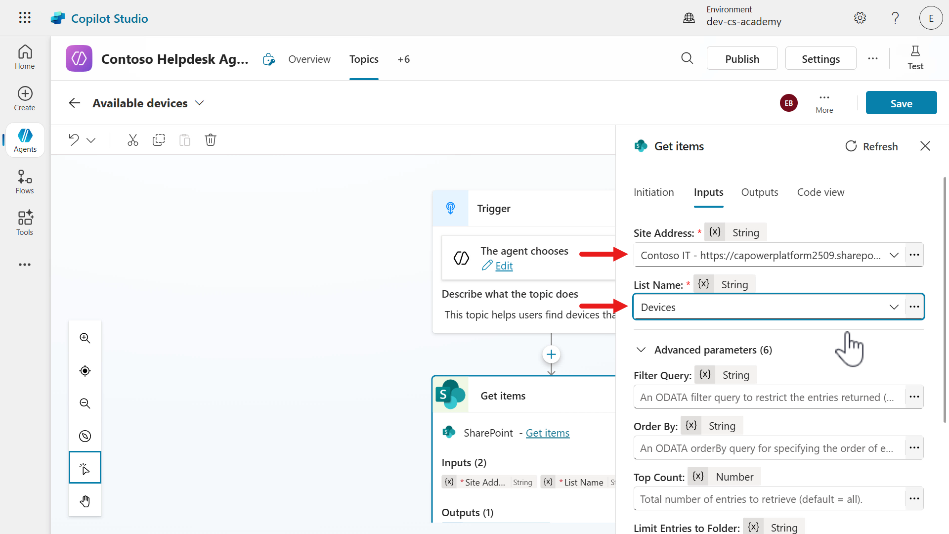The width and height of the screenshot is (949, 534).
Task: Open the Flows section in the sidebar
Action: click(24, 181)
